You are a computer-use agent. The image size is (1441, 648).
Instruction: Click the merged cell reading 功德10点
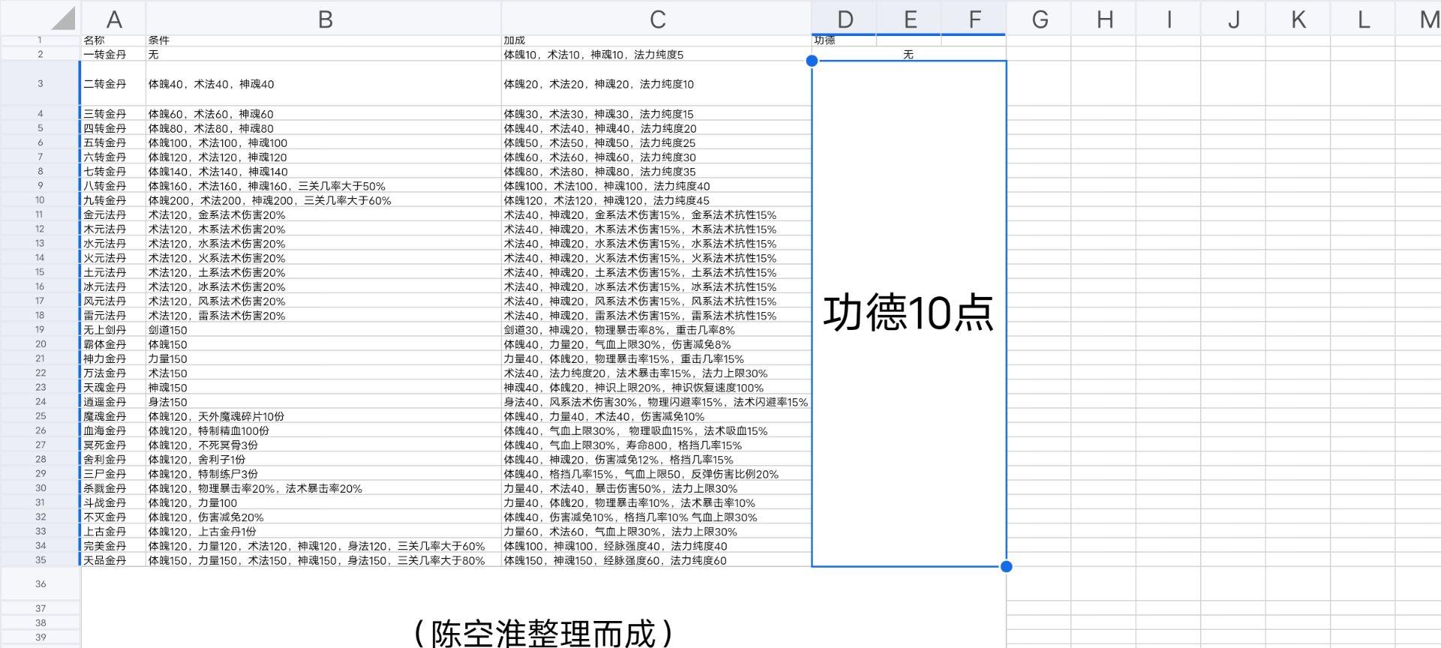(908, 313)
